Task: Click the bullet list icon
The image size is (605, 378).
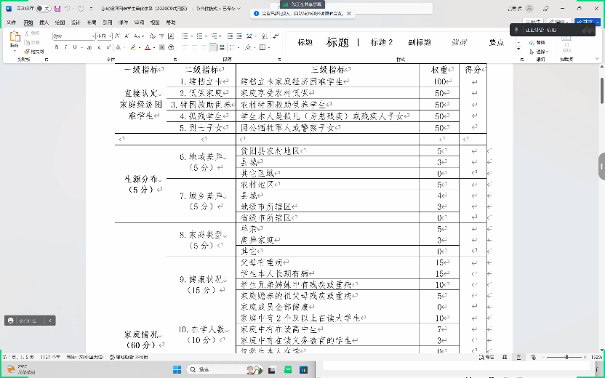Action: point(185,36)
